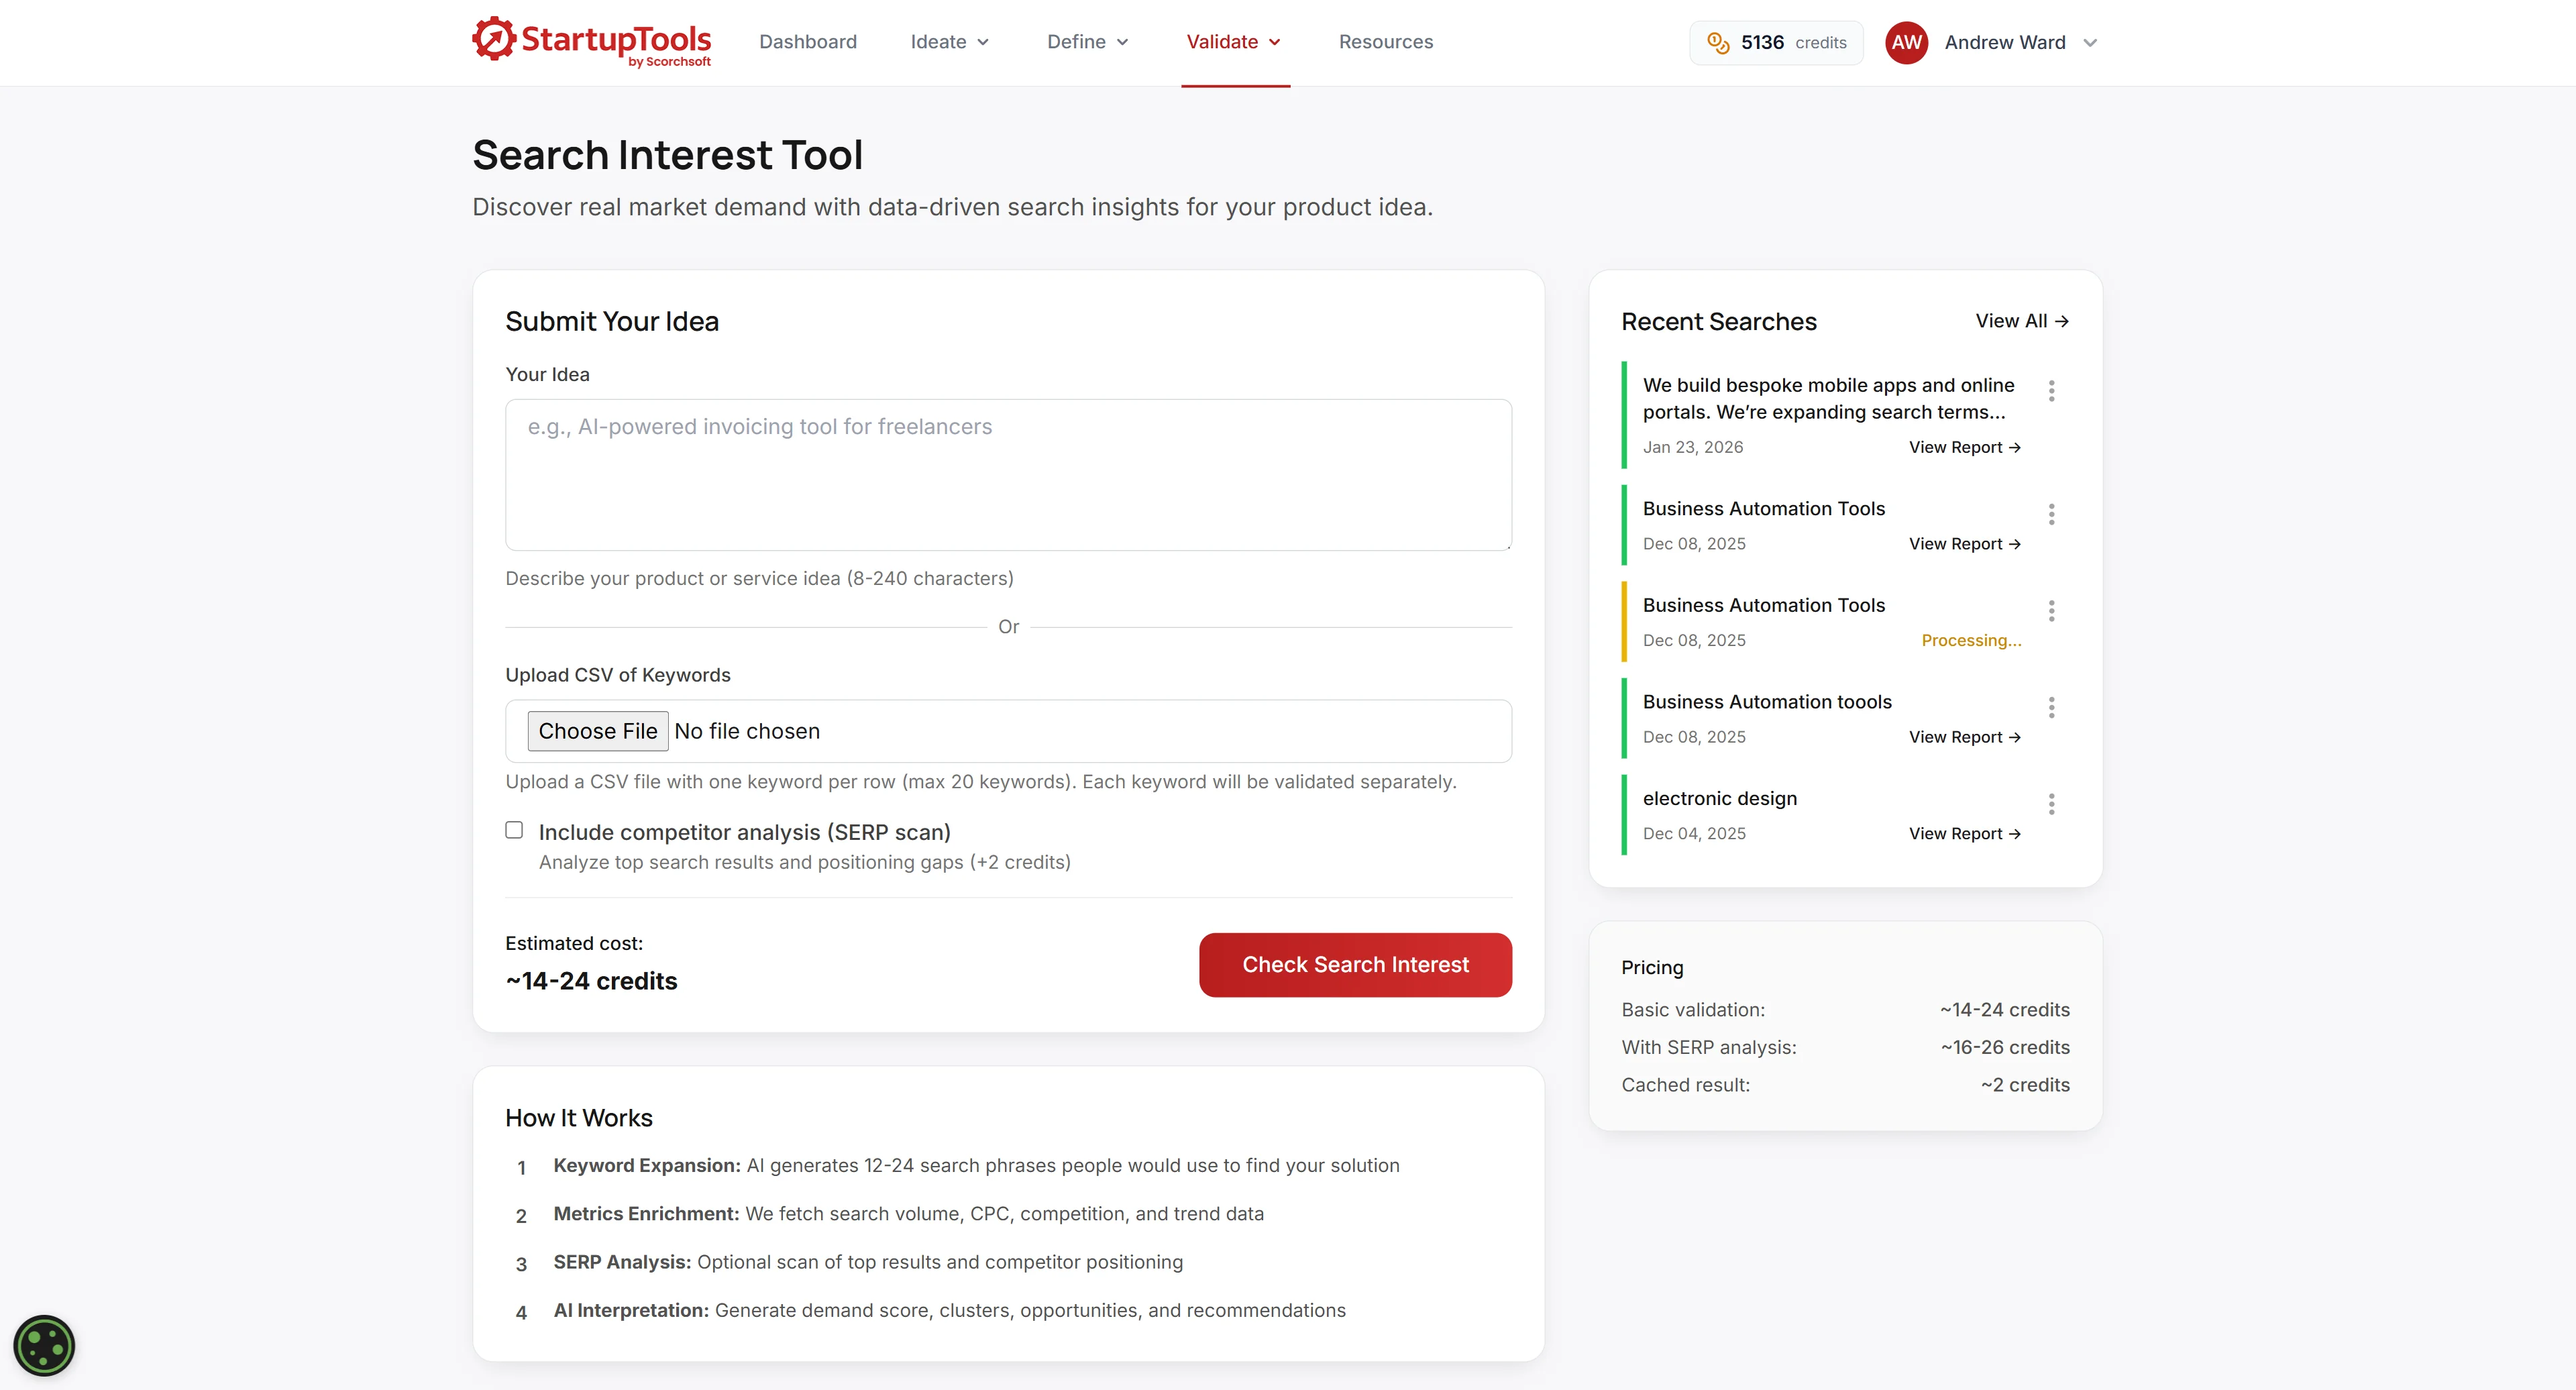Image resolution: width=2576 pixels, height=1390 pixels.
Task: Click the credits coins icon
Action: [1718, 43]
